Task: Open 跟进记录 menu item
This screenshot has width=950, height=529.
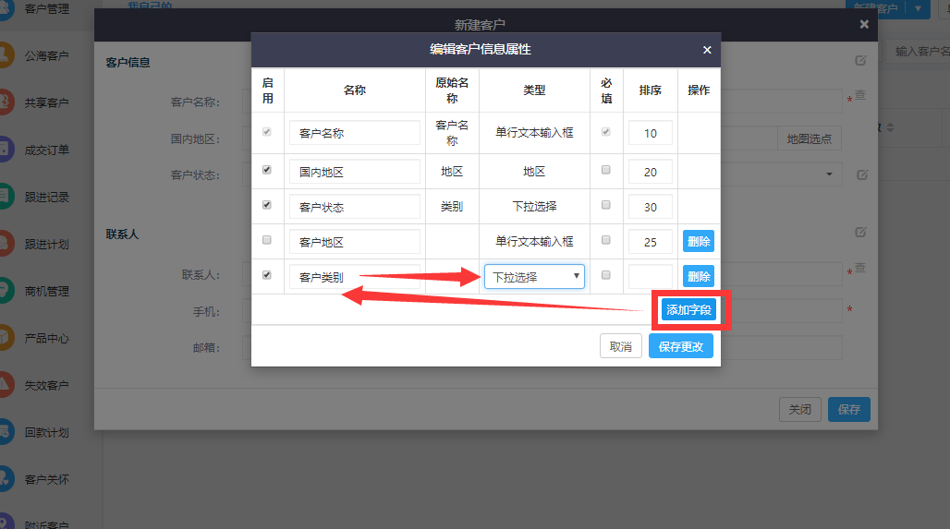Action: (46, 198)
